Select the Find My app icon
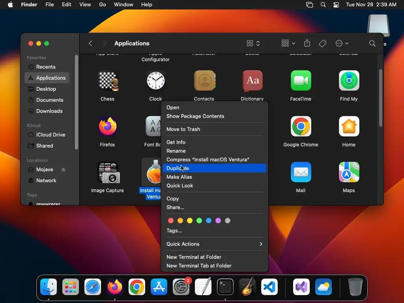 tap(349, 80)
